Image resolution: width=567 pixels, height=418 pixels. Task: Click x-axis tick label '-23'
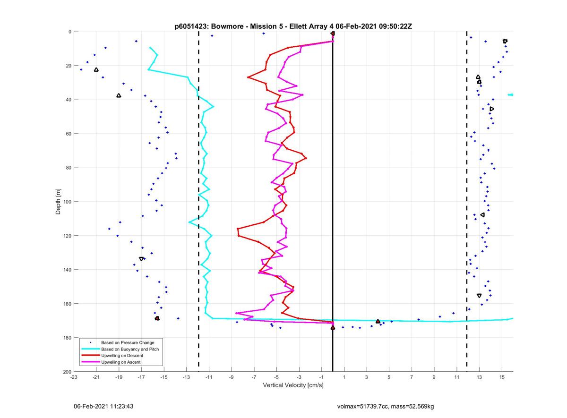(74, 377)
